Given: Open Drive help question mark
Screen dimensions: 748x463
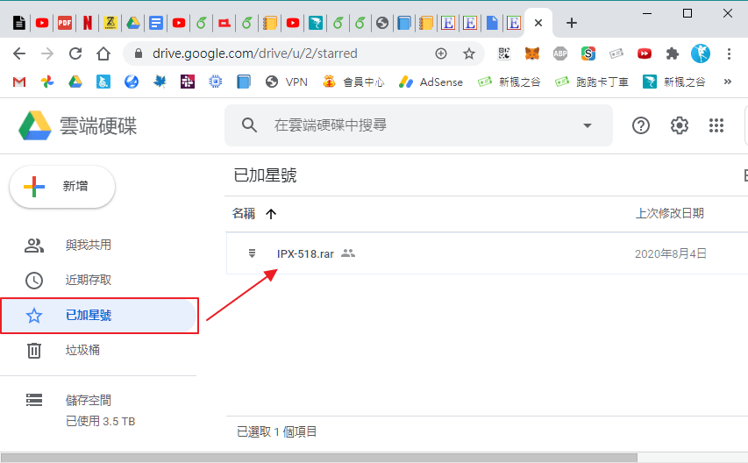Looking at the screenshot, I should tap(641, 125).
